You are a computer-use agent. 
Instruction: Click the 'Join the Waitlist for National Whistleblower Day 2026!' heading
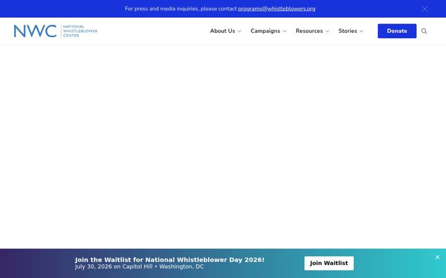pyautogui.click(x=170, y=260)
